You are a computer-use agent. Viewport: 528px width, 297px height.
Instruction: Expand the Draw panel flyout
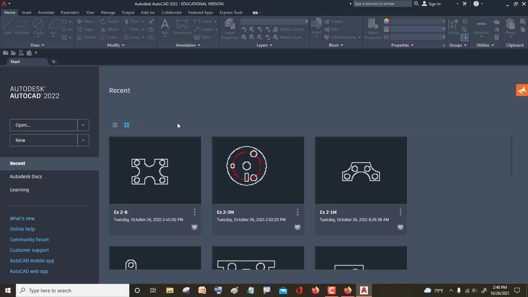point(37,45)
